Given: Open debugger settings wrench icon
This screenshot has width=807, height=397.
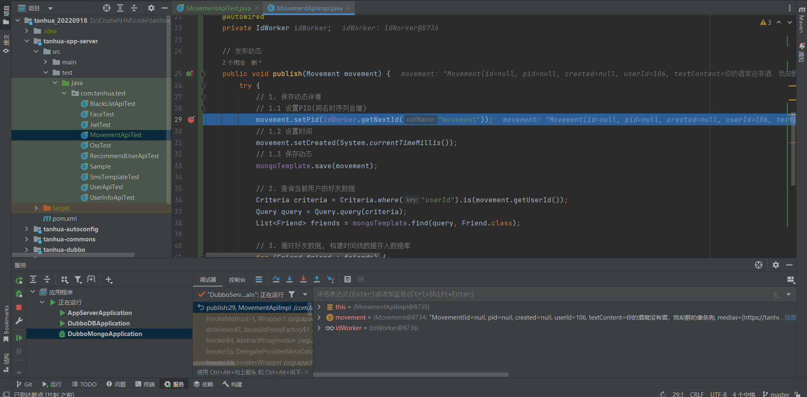Looking at the screenshot, I should click(x=19, y=321).
